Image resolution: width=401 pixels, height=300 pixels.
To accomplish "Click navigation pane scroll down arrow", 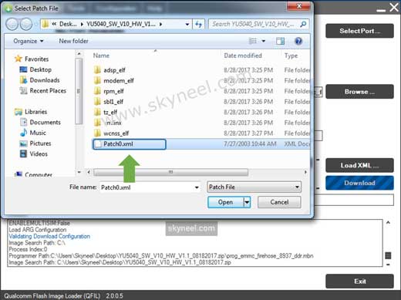I will [x=79, y=172].
